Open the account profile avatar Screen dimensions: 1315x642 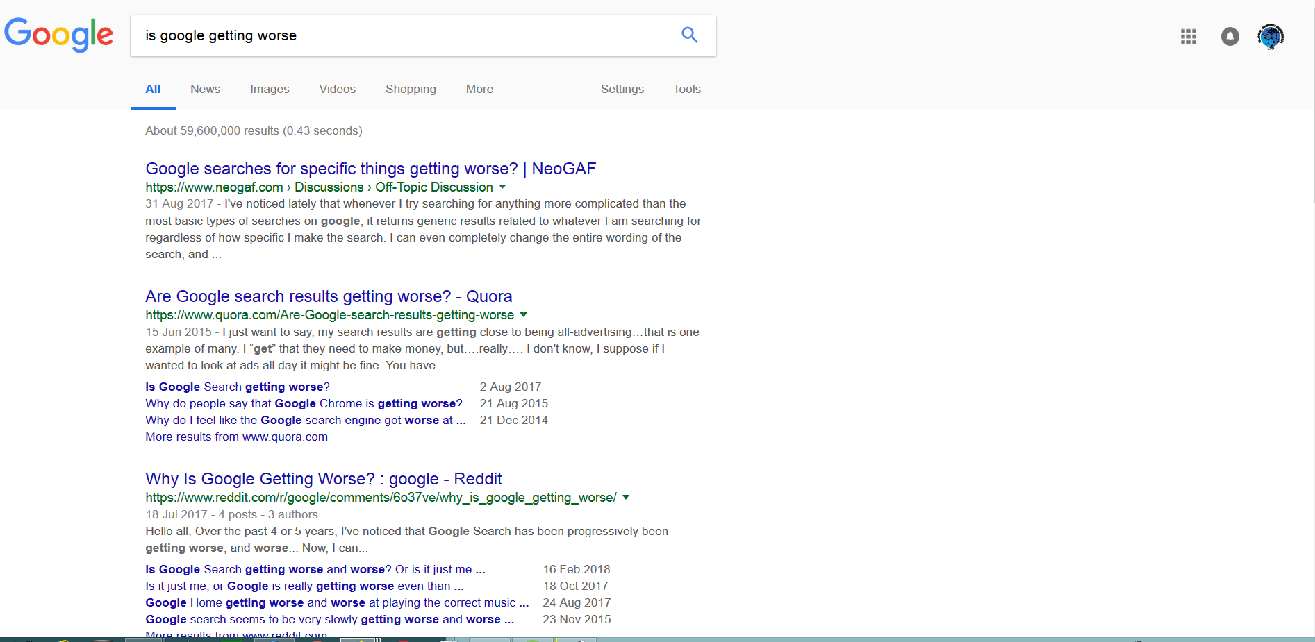[1271, 36]
